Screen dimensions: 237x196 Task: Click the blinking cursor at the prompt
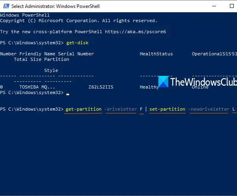[x=68, y=94]
